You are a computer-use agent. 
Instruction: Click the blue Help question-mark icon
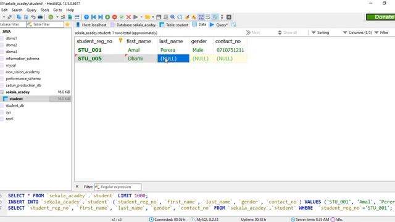click(x=86, y=17)
